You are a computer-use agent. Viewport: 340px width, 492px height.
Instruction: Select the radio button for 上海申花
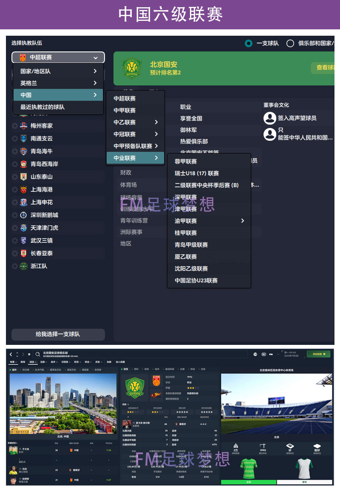pyautogui.click(x=14, y=202)
